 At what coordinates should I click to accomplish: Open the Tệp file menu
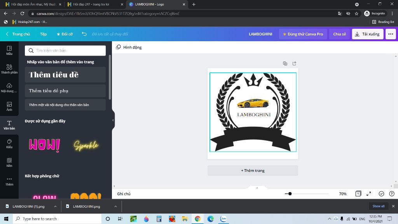click(44, 34)
